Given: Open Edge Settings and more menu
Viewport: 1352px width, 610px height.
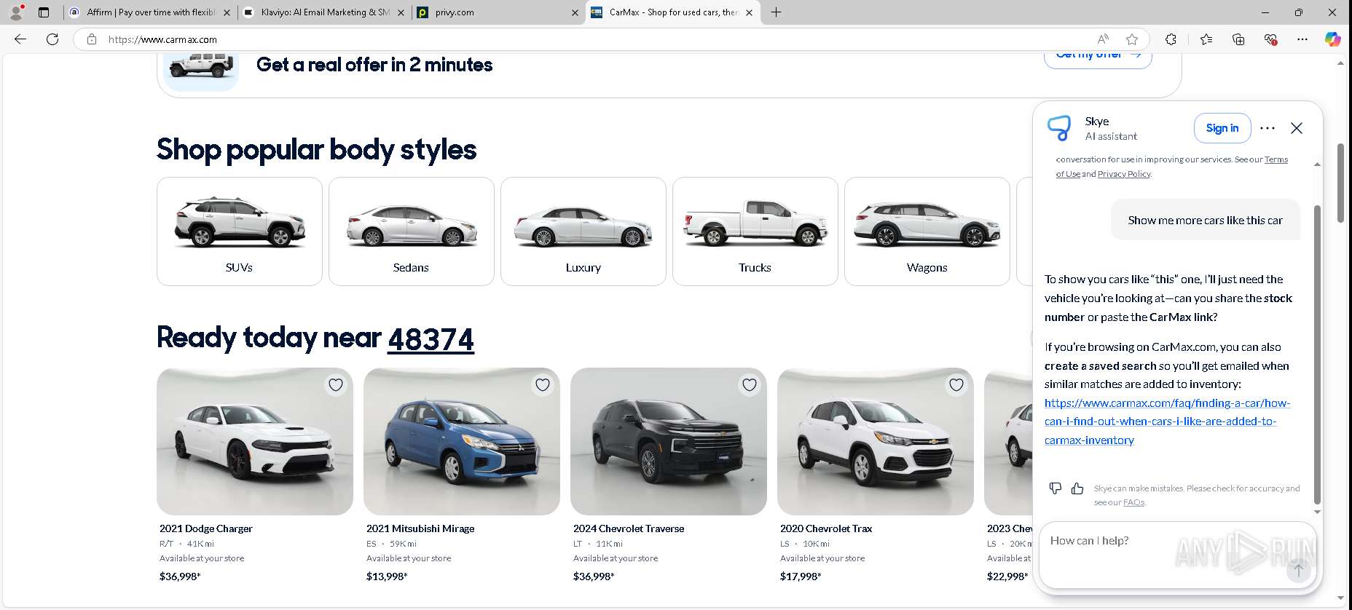Looking at the screenshot, I should point(1302,39).
